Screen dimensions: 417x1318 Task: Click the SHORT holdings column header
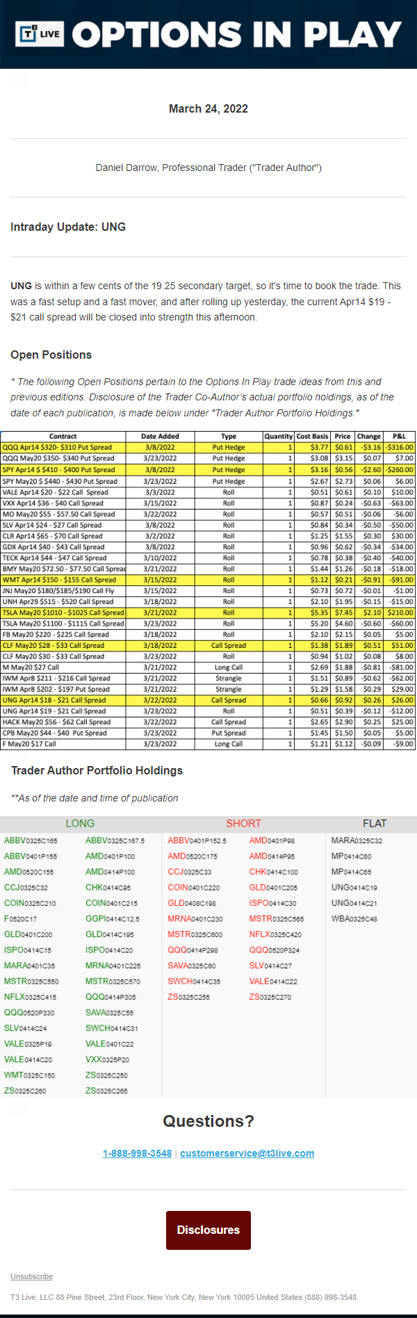[x=243, y=824]
